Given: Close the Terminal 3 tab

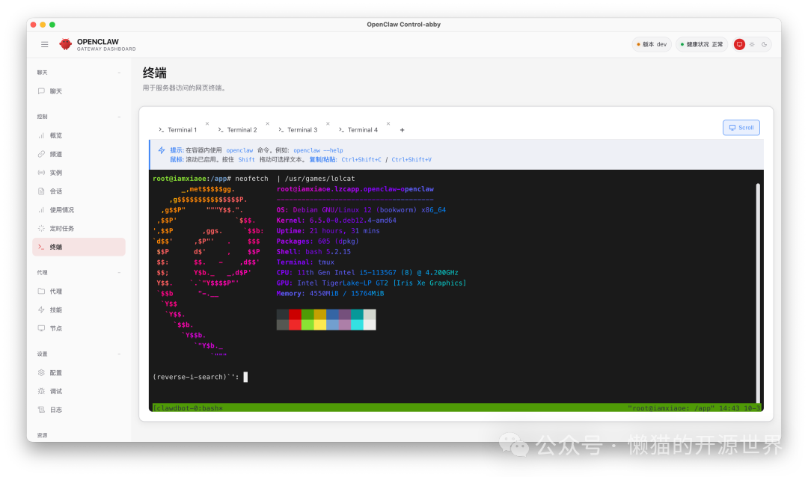Looking at the screenshot, I should coord(328,123).
